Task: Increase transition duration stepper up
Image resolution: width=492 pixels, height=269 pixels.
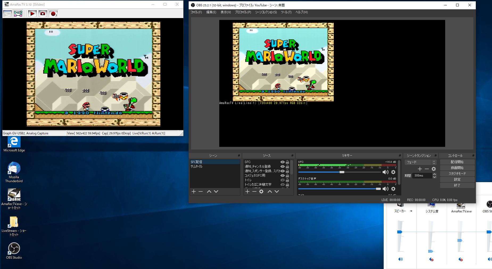Action: [x=435, y=174]
